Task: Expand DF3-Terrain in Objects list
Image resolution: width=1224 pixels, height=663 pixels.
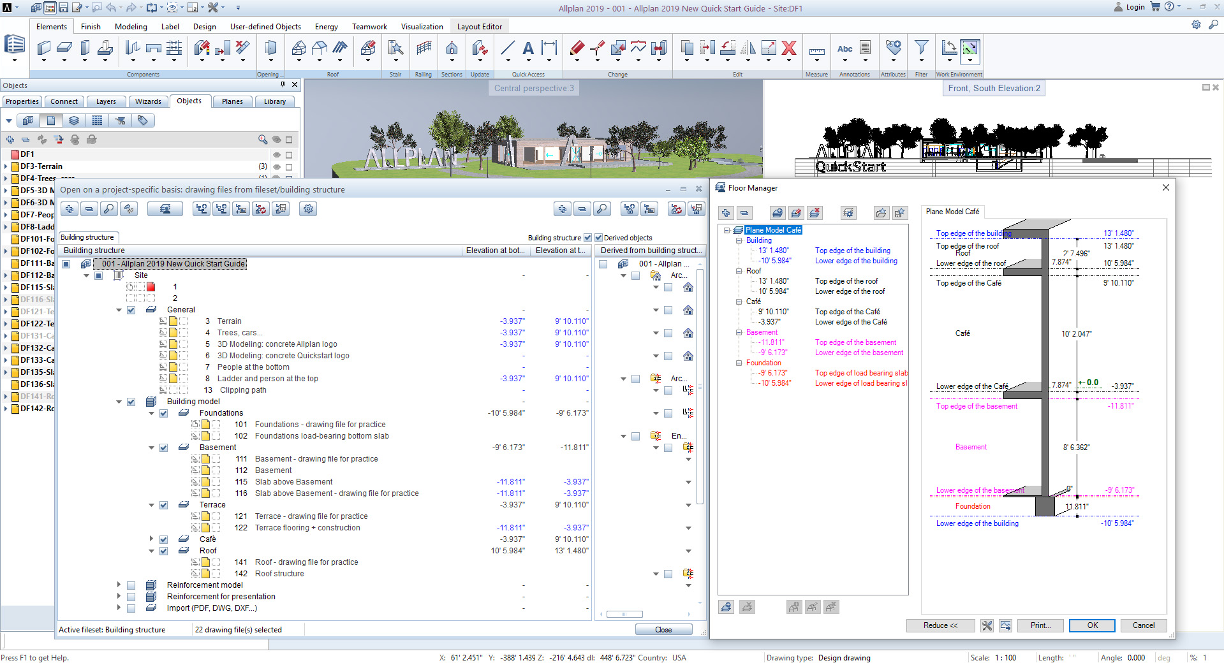Action: click(6, 166)
